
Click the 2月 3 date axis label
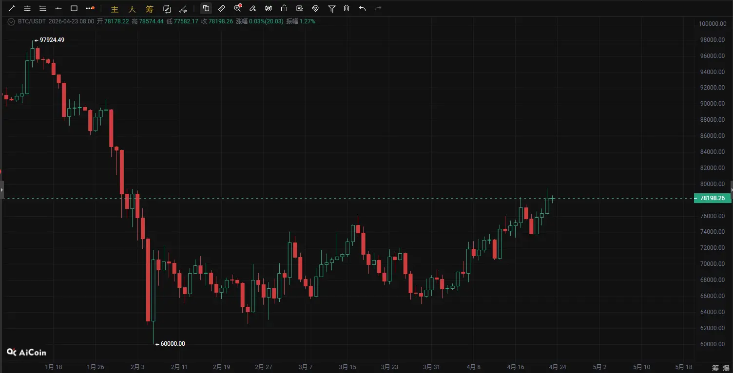tap(137, 367)
